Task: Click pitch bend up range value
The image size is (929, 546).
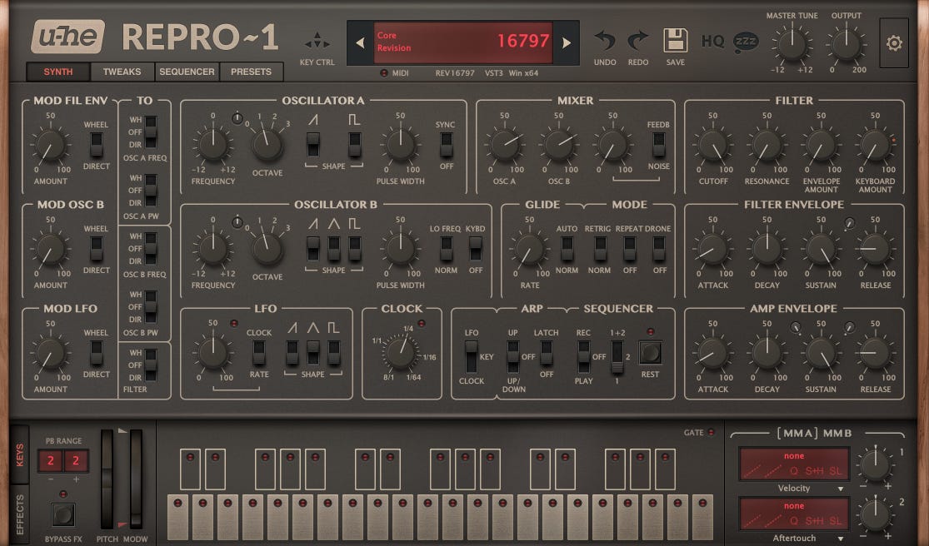Action: pyautogui.click(x=76, y=461)
